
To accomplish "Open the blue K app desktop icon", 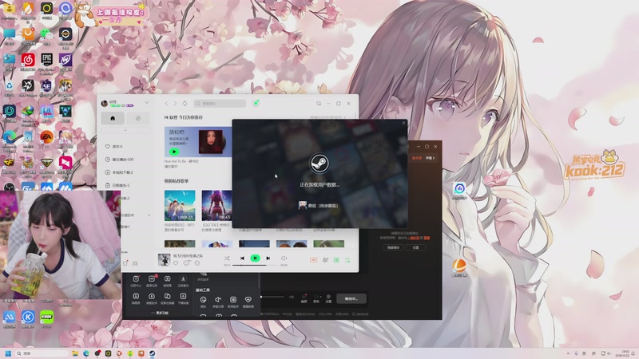I will (x=28, y=317).
